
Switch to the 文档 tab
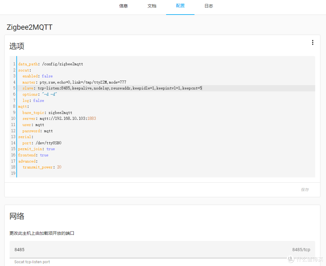click(152, 6)
